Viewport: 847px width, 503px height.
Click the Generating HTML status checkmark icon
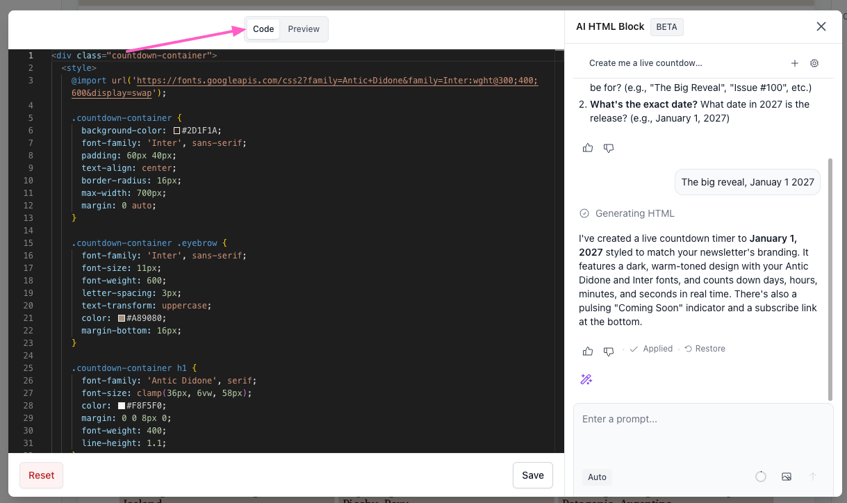pyautogui.click(x=584, y=213)
